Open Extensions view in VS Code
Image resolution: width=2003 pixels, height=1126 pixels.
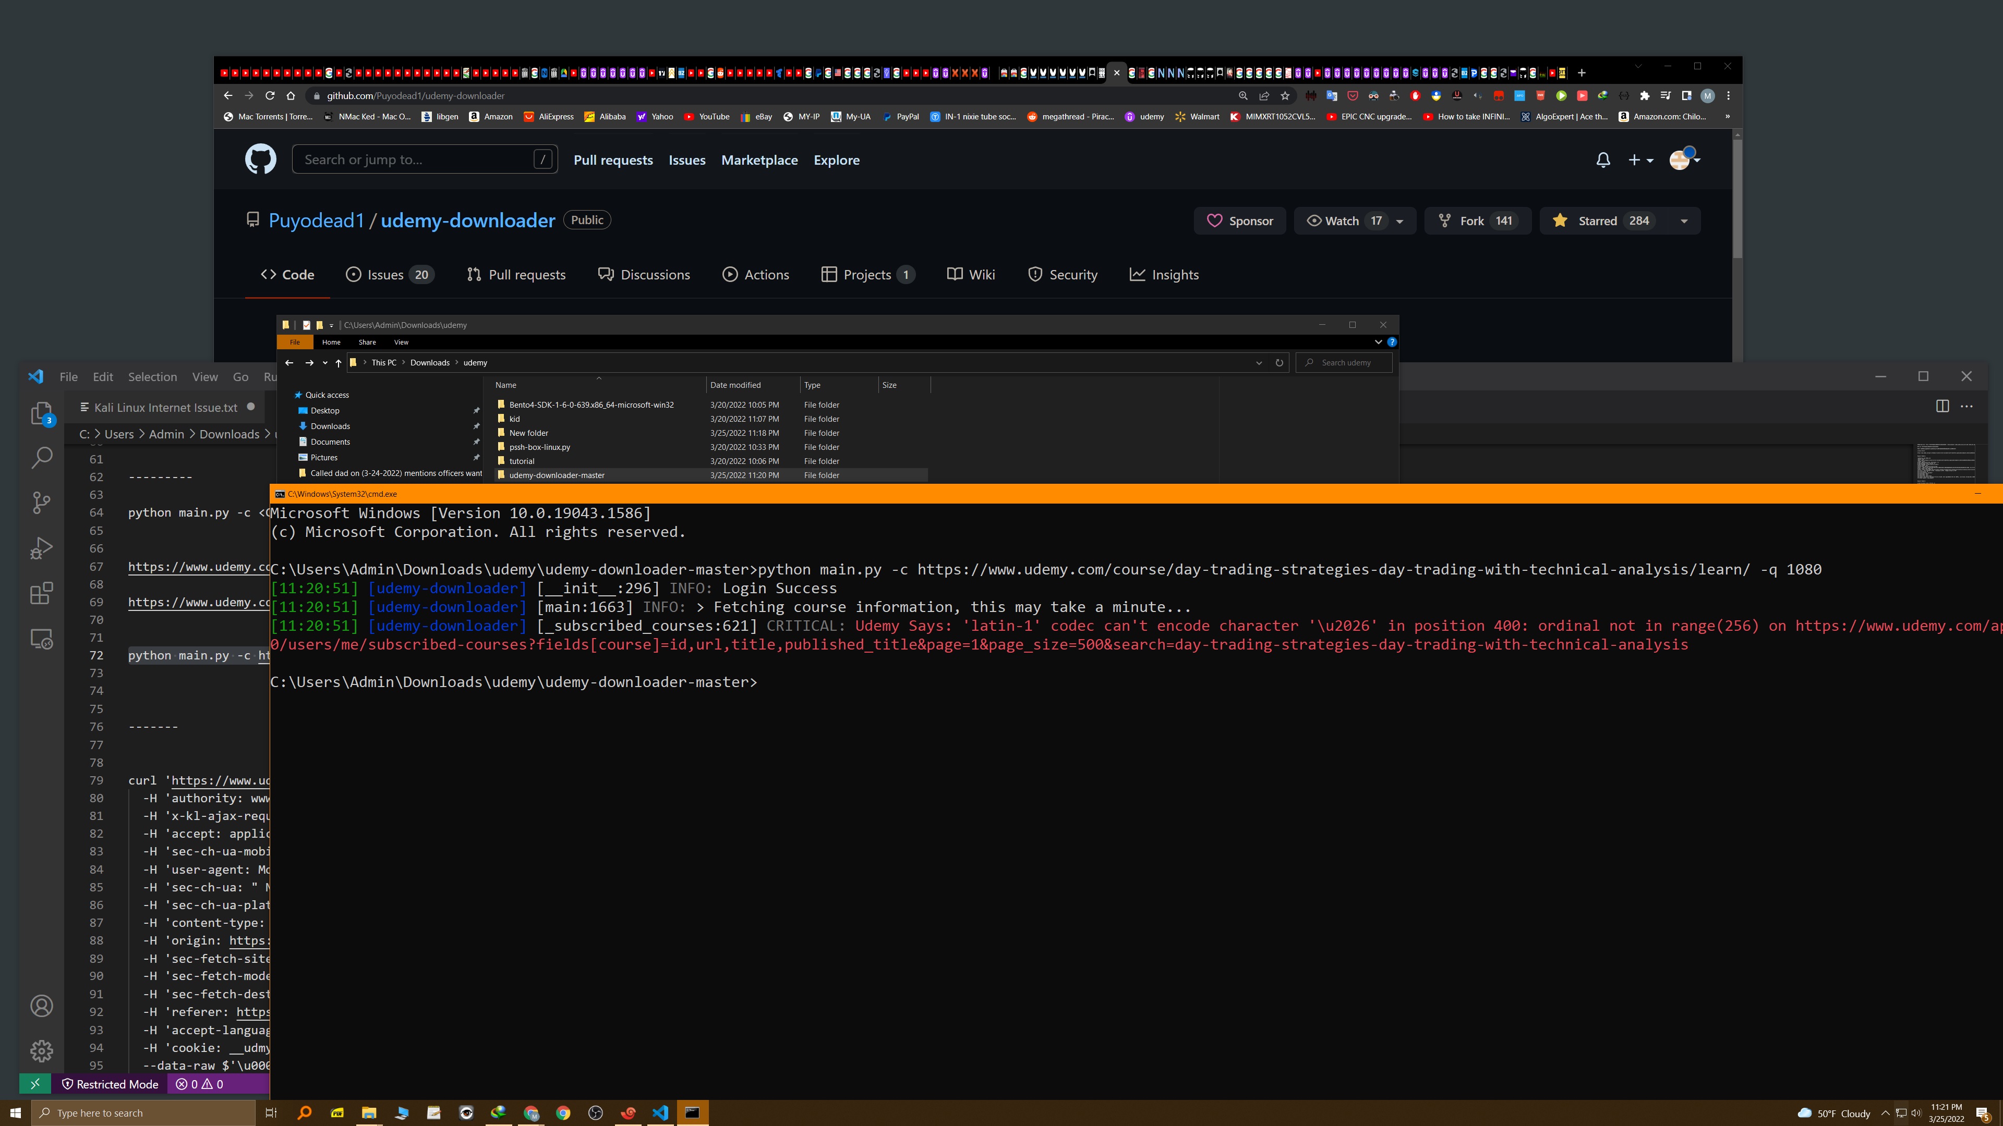point(41,594)
